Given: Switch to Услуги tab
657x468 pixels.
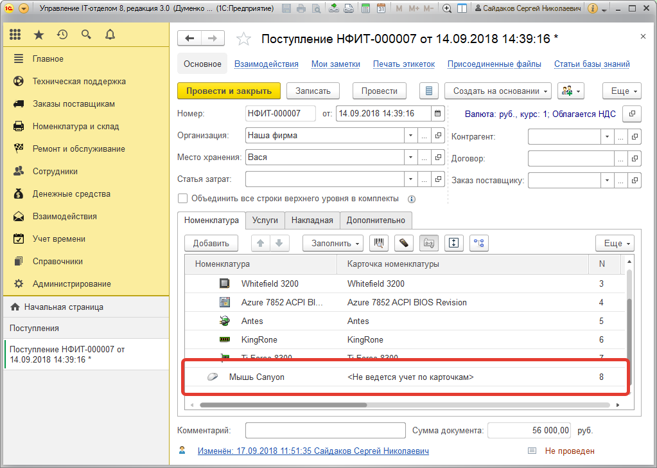Looking at the screenshot, I should [265, 220].
